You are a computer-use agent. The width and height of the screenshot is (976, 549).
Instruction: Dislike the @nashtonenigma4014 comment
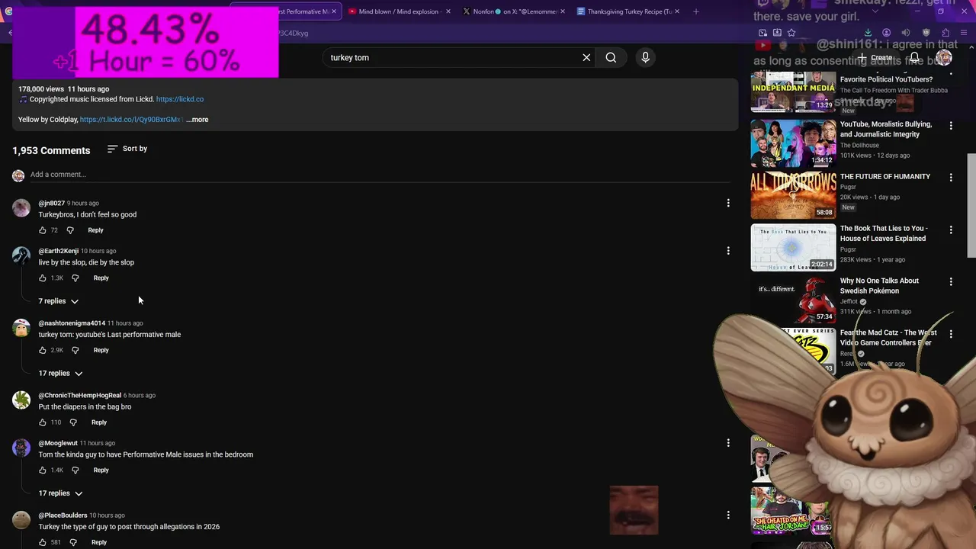[x=75, y=351]
